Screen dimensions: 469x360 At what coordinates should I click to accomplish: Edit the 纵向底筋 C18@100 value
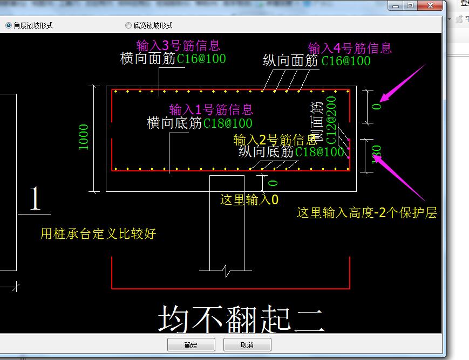pos(320,152)
